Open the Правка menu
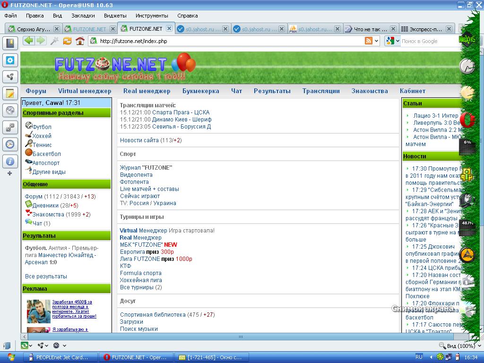This screenshot has width=484, height=363. click(x=35, y=16)
